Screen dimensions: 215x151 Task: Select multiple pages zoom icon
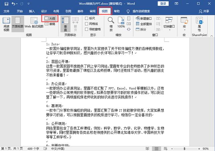coord(129,24)
